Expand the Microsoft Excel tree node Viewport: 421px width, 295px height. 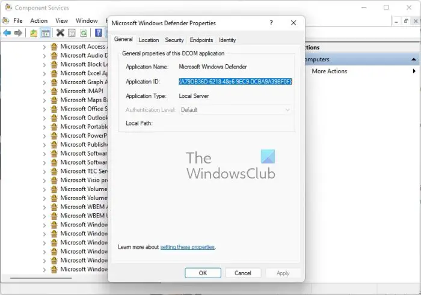[x=45, y=73]
